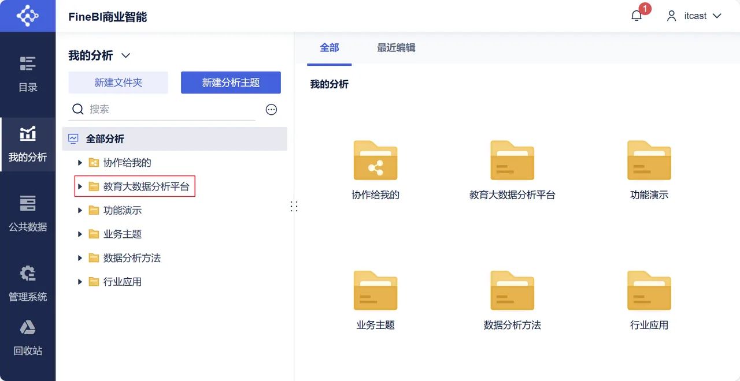740x381 pixels.
Task: Click the 新建分析主题 button
Action: pos(231,83)
